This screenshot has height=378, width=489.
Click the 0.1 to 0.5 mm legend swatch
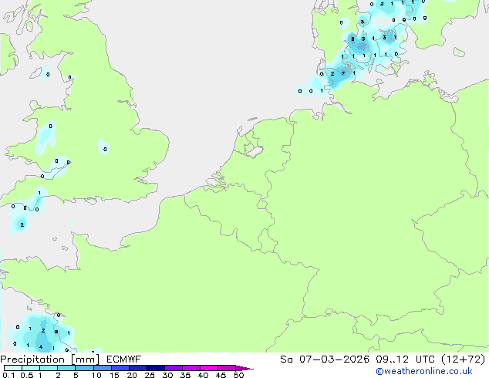click(13, 368)
